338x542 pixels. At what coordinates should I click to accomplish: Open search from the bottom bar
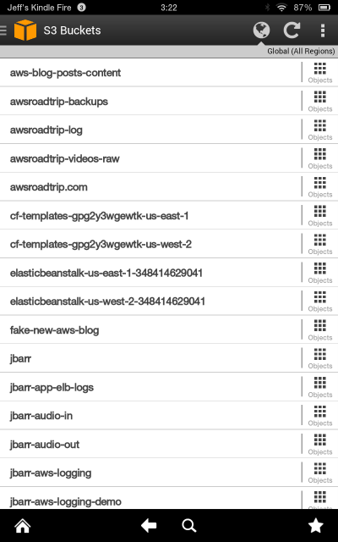[189, 526]
